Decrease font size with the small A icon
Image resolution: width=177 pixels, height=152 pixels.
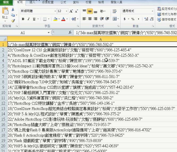pyautogui.click(x=77, y=11)
